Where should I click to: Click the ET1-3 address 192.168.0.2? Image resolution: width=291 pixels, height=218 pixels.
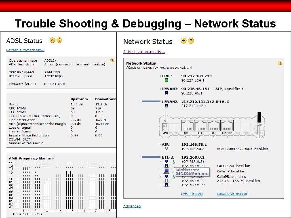tap(193, 157)
